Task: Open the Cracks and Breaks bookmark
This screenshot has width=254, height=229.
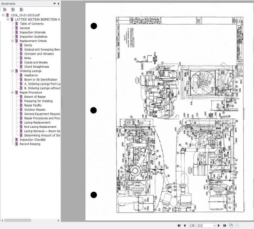Action: [36, 62]
